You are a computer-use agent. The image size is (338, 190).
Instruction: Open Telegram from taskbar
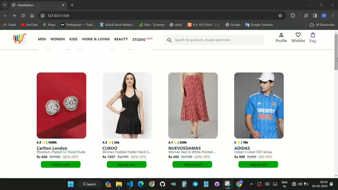195,184
